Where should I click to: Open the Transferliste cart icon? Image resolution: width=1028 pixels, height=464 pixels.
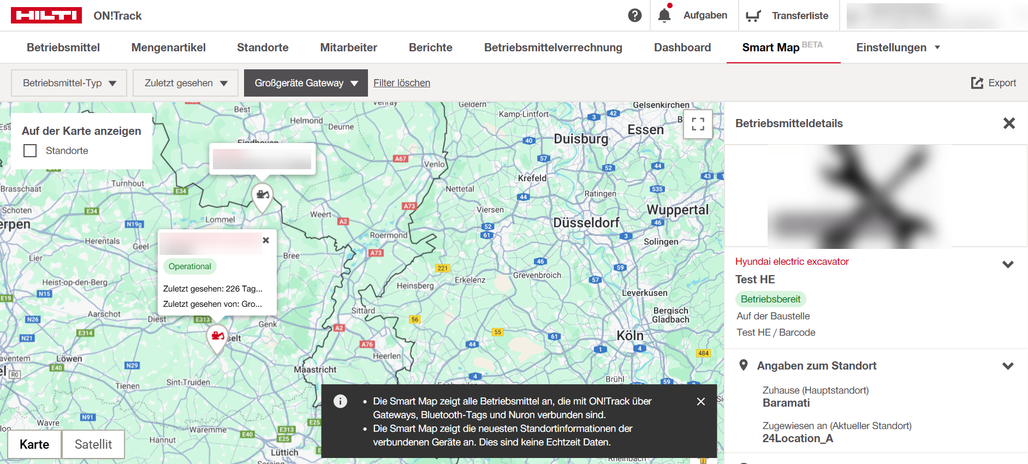(x=753, y=16)
